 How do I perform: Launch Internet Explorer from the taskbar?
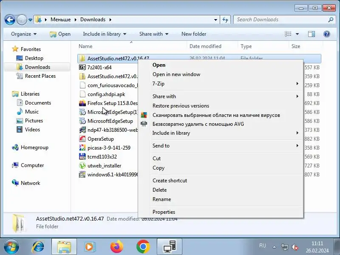pos(38,247)
